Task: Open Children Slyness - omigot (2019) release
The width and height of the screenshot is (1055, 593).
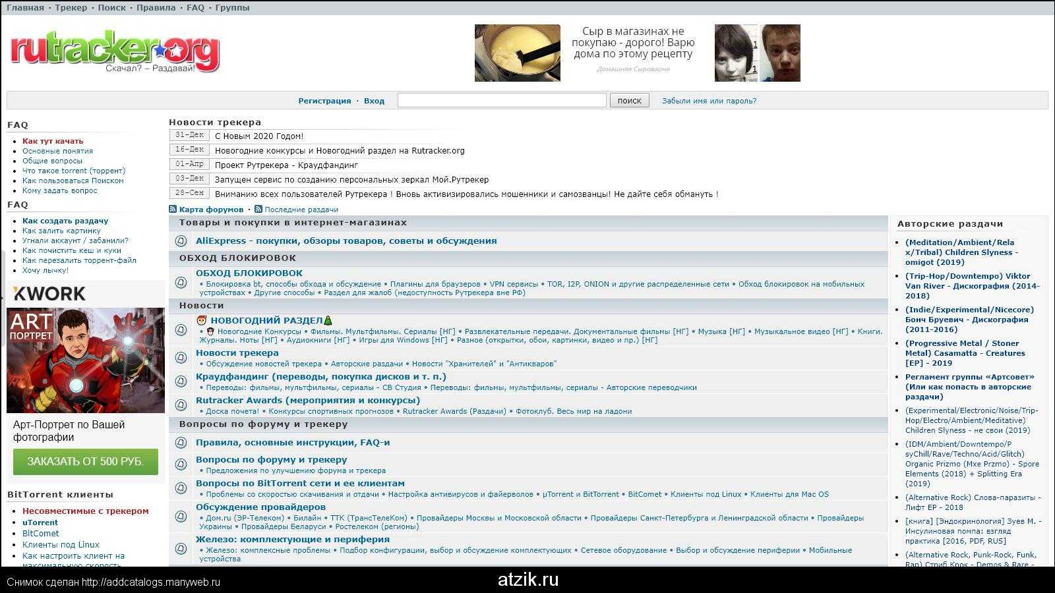Action: (961, 252)
